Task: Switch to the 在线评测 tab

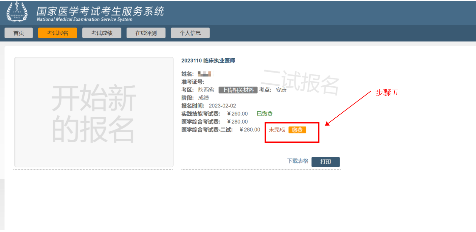Action: 146,33
